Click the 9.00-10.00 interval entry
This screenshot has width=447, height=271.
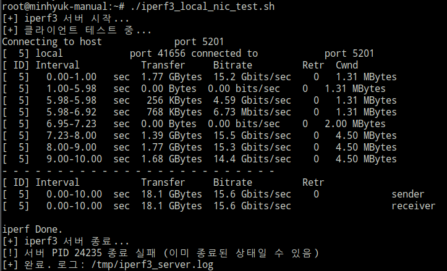click(74, 159)
